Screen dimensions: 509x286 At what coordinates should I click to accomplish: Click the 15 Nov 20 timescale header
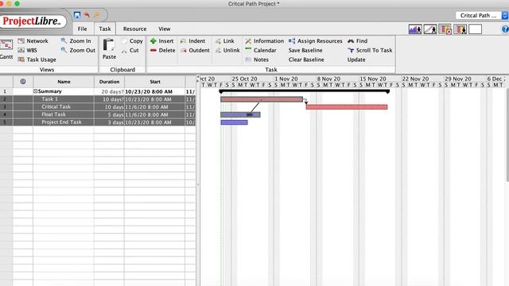tap(373, 79)
